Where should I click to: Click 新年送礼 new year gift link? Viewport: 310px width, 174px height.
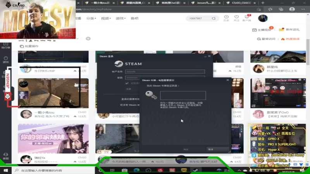click(x=289, y=30)
